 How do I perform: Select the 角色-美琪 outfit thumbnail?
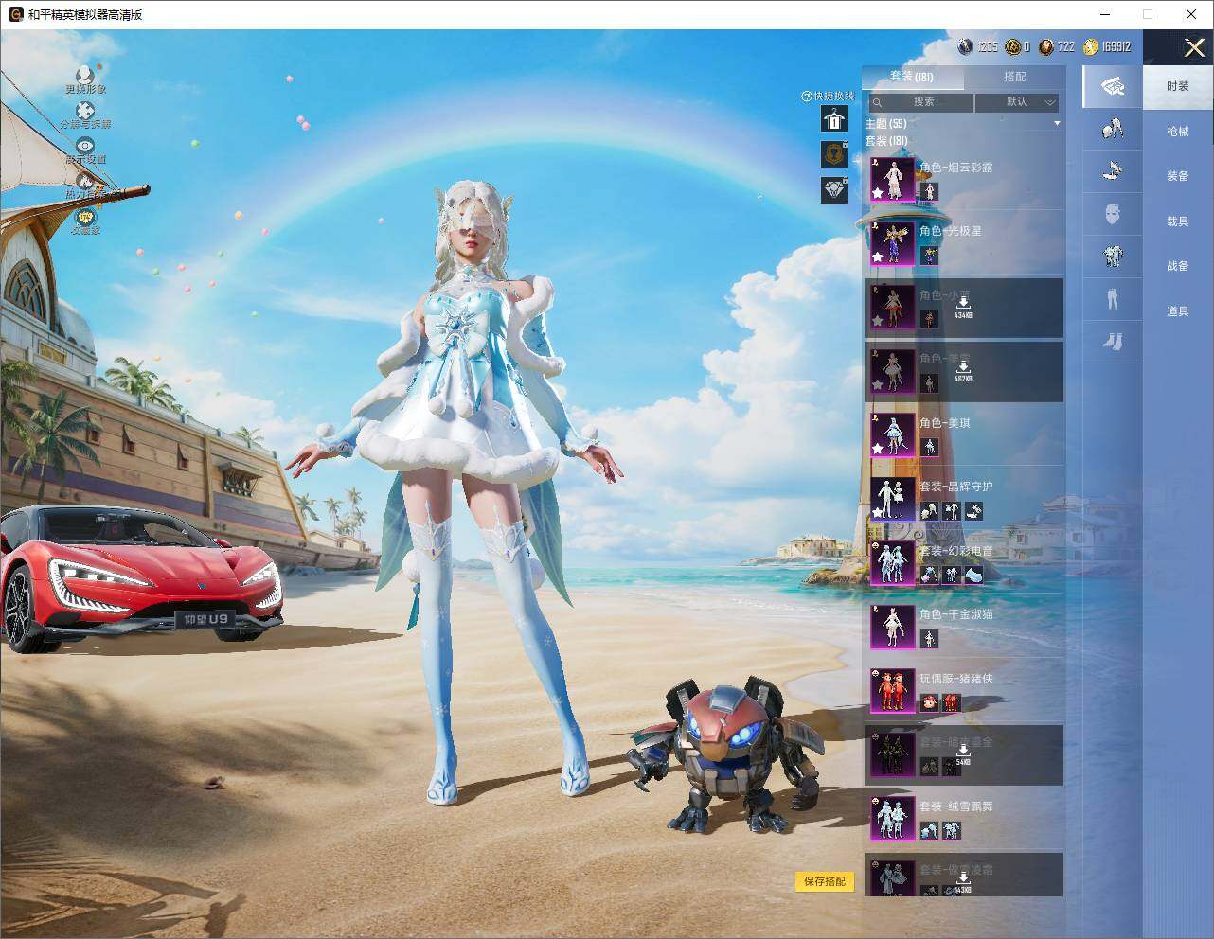click(x=893, y=435)
